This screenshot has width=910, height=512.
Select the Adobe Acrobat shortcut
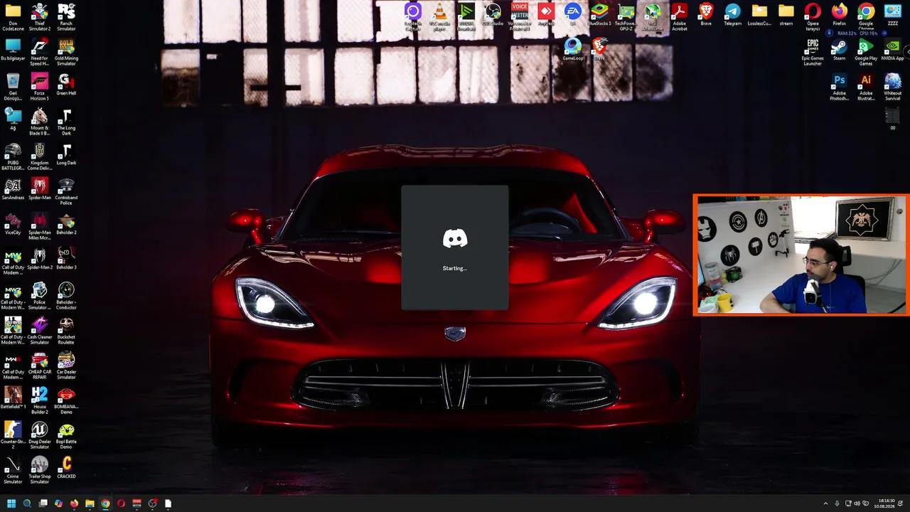click(x=680, y=17)
